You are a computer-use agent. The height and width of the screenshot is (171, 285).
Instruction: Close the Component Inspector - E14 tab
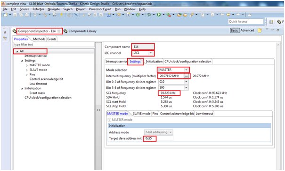(59, 31)
